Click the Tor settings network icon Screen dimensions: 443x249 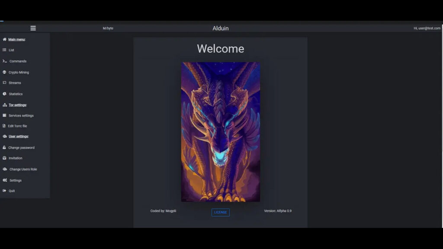coord(5,105)
